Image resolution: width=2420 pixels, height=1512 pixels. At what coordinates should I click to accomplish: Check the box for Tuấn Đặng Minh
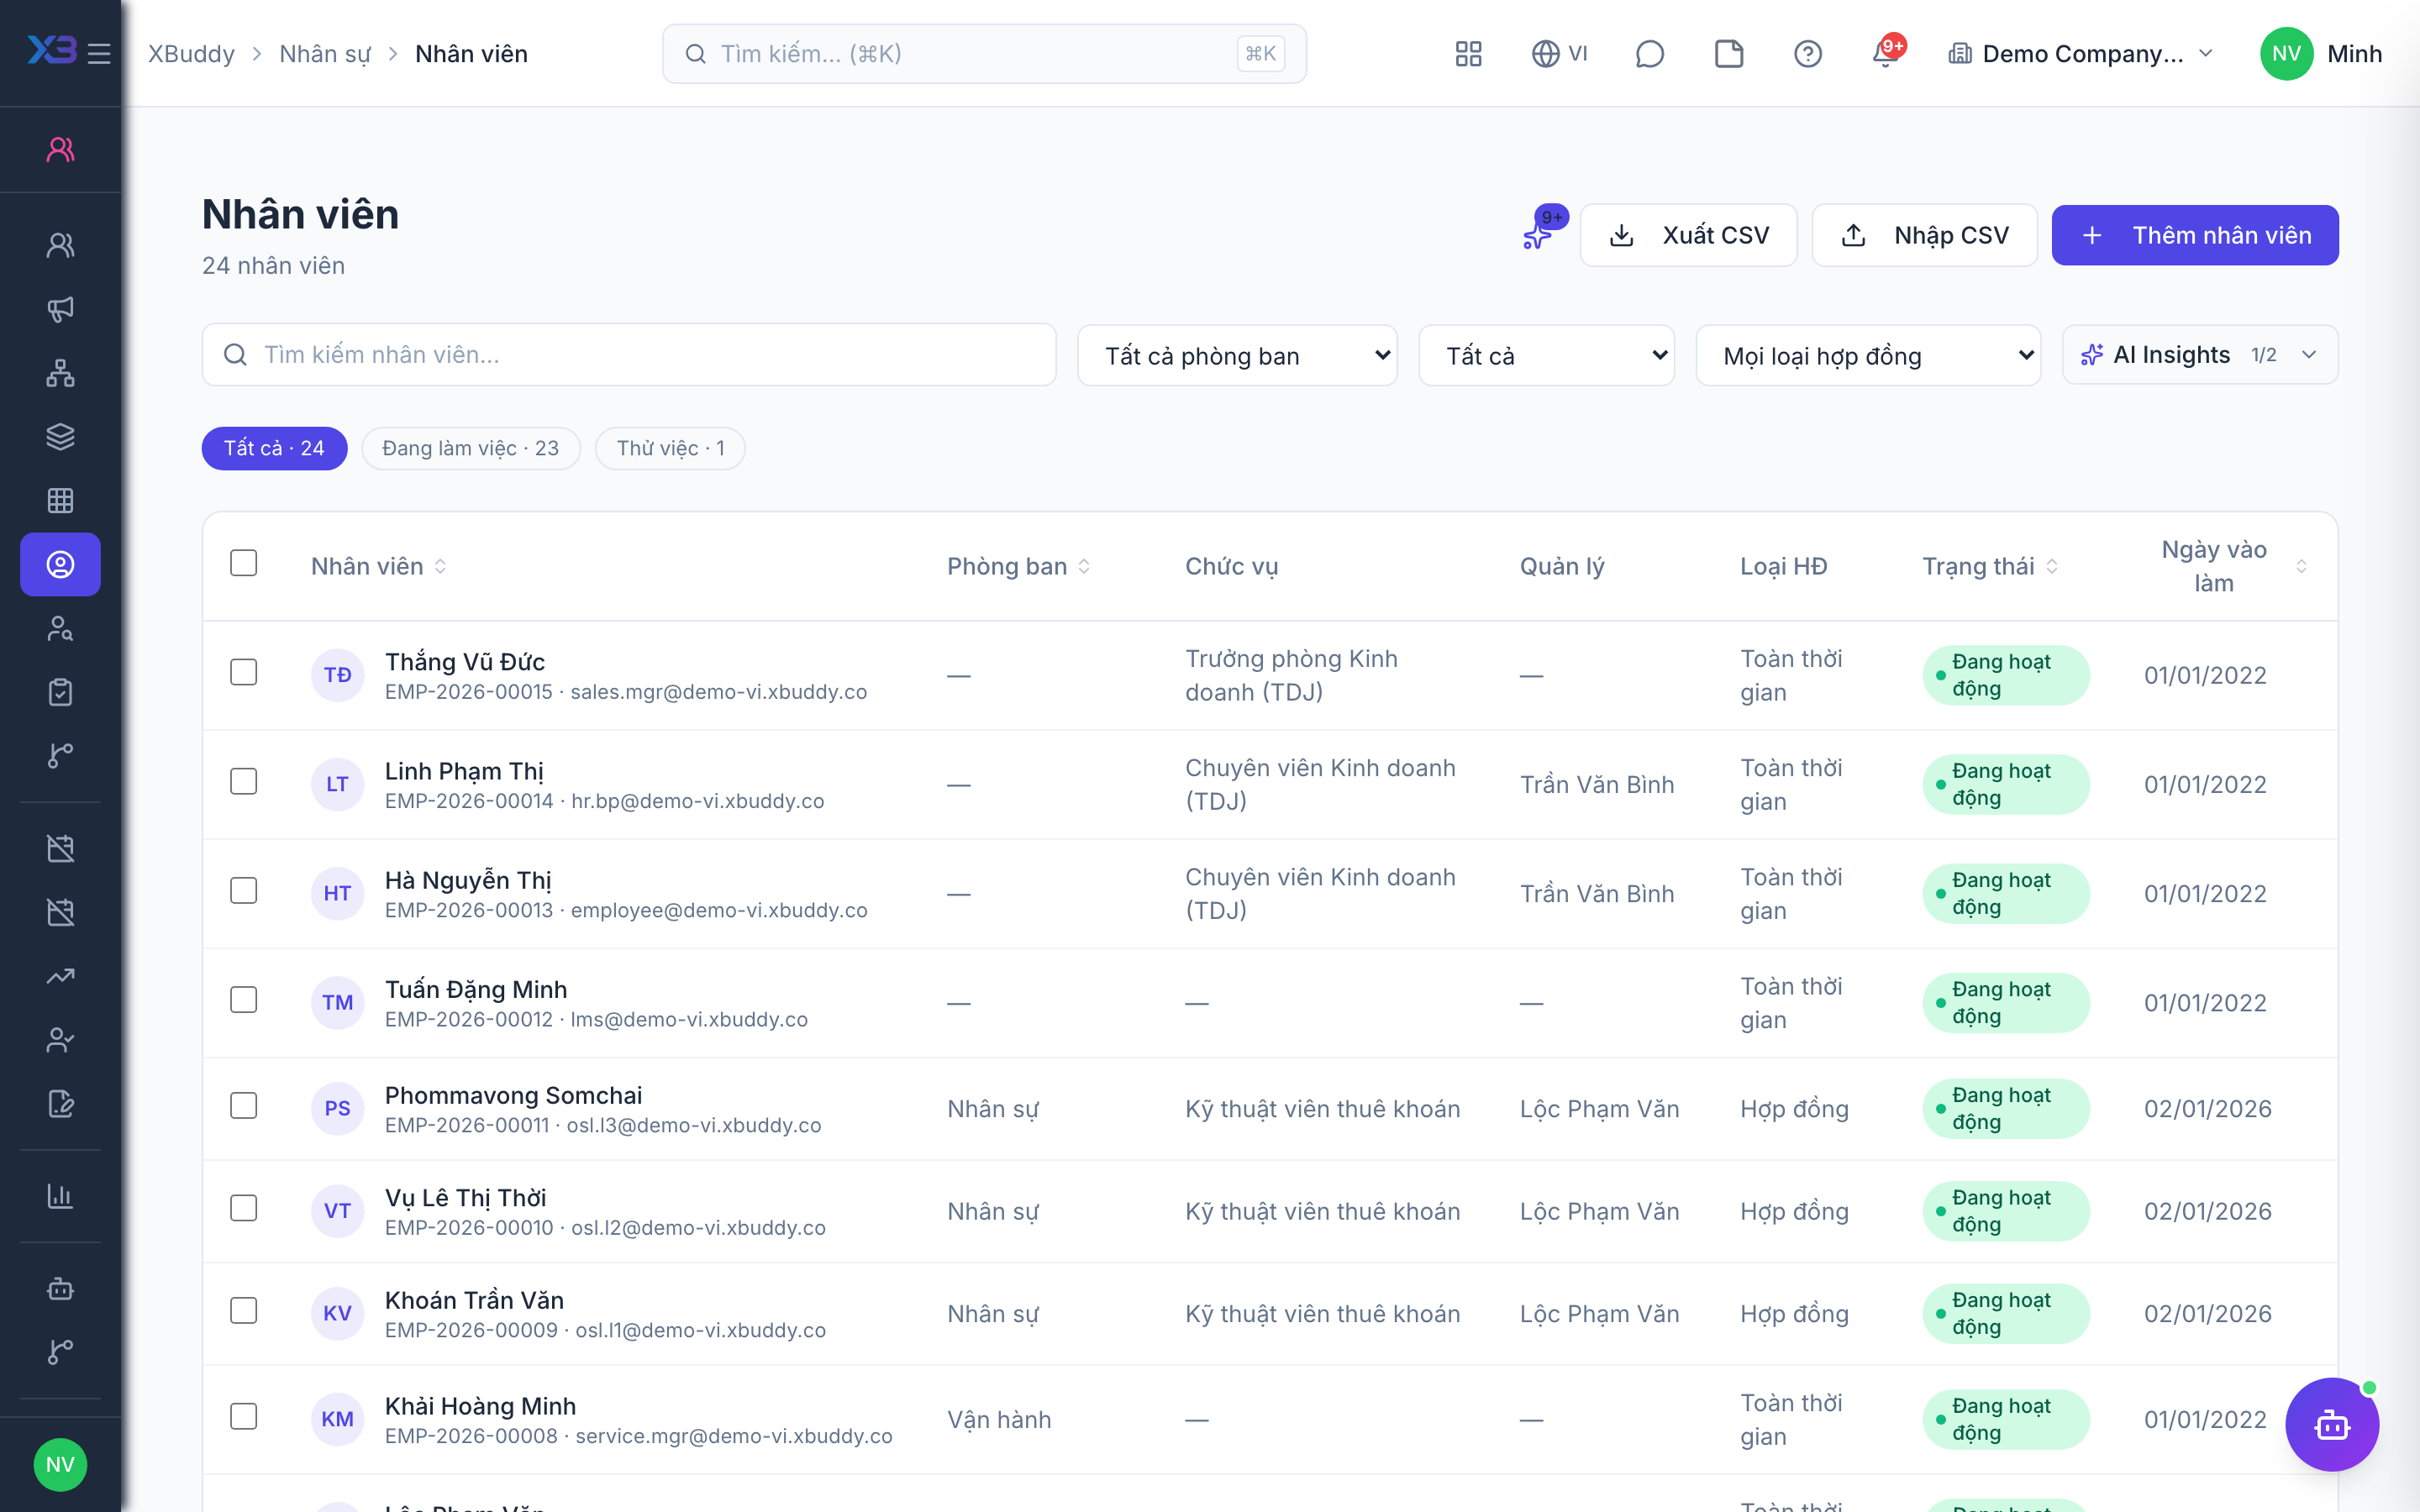click(x=244, y=1000)
